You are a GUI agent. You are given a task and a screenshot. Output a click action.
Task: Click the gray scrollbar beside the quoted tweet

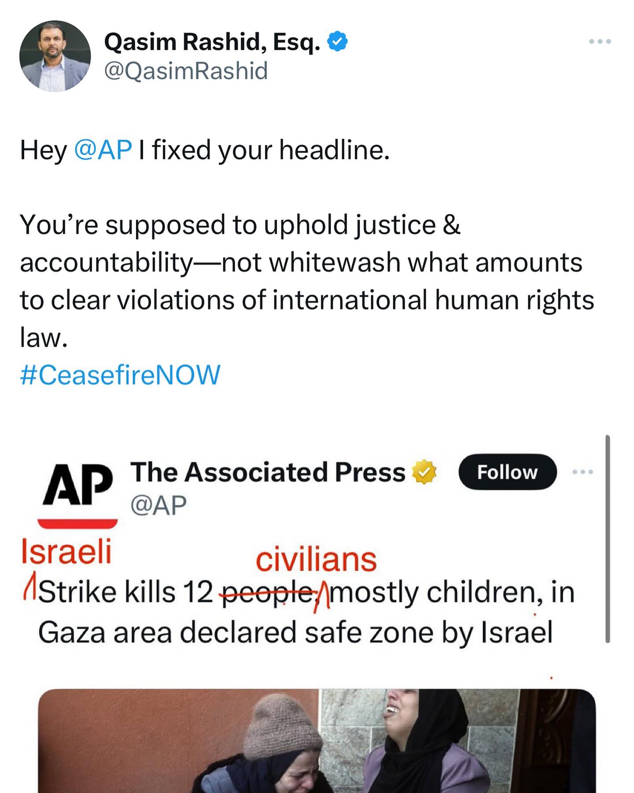coord(608,538)
